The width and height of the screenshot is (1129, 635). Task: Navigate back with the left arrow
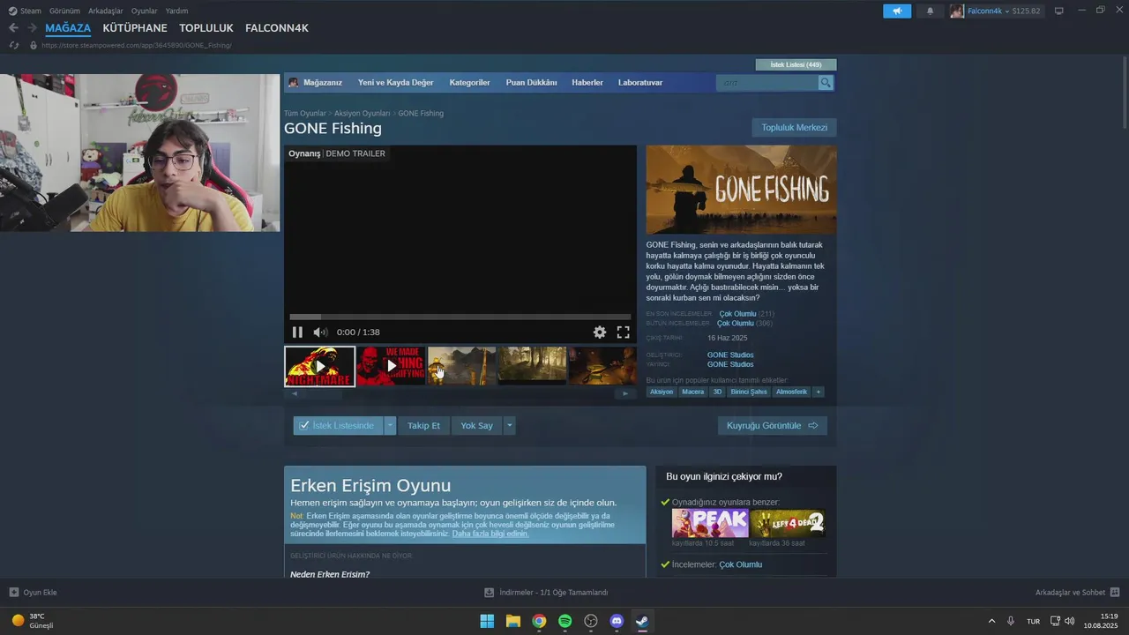pos(13,28)
